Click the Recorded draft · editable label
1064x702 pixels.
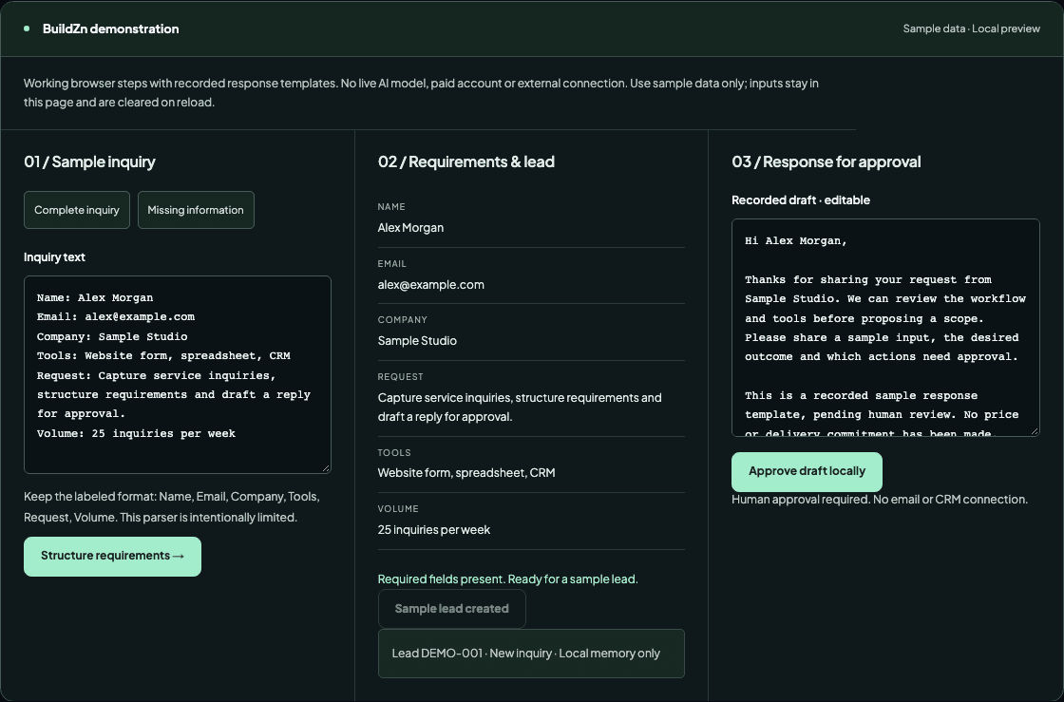tap(801, 200)
